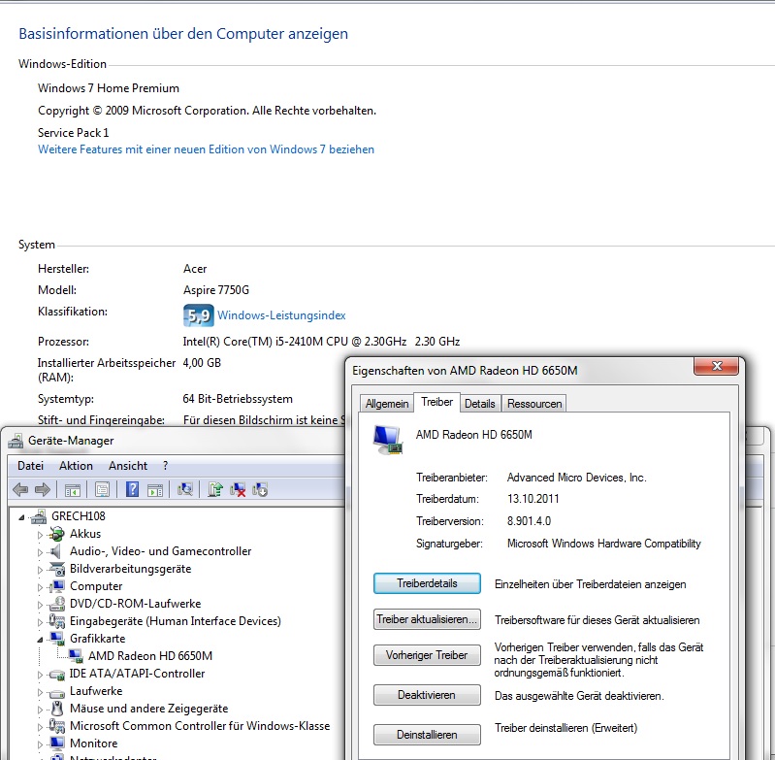Screen dimensions: 775x760
Task: Click the Aspire 7750G model text
Action: (x=216, y=290)
